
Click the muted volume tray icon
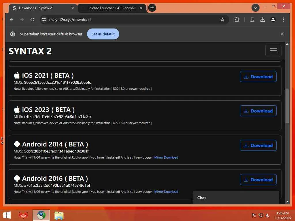click(268, 215)
